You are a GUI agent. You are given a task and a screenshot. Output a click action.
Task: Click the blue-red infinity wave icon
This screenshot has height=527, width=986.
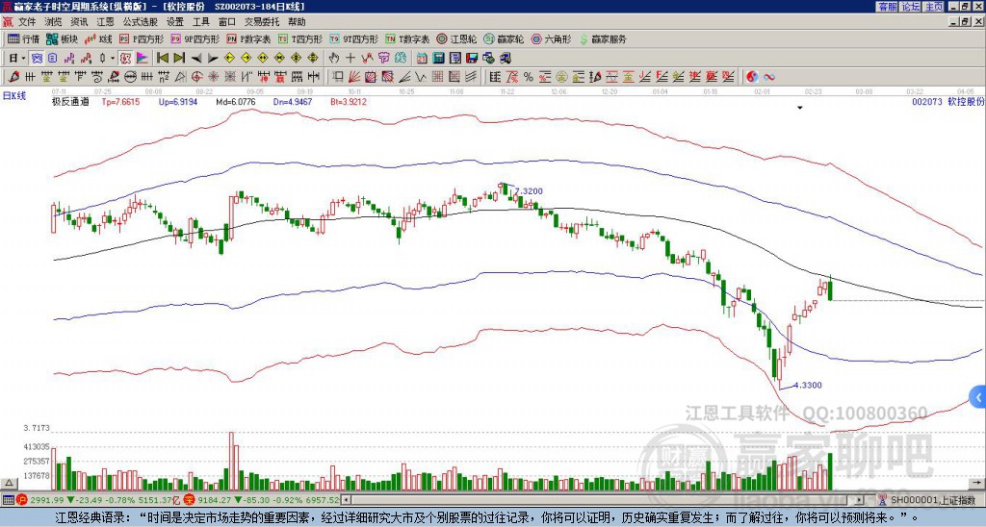(x=768, y=77)
